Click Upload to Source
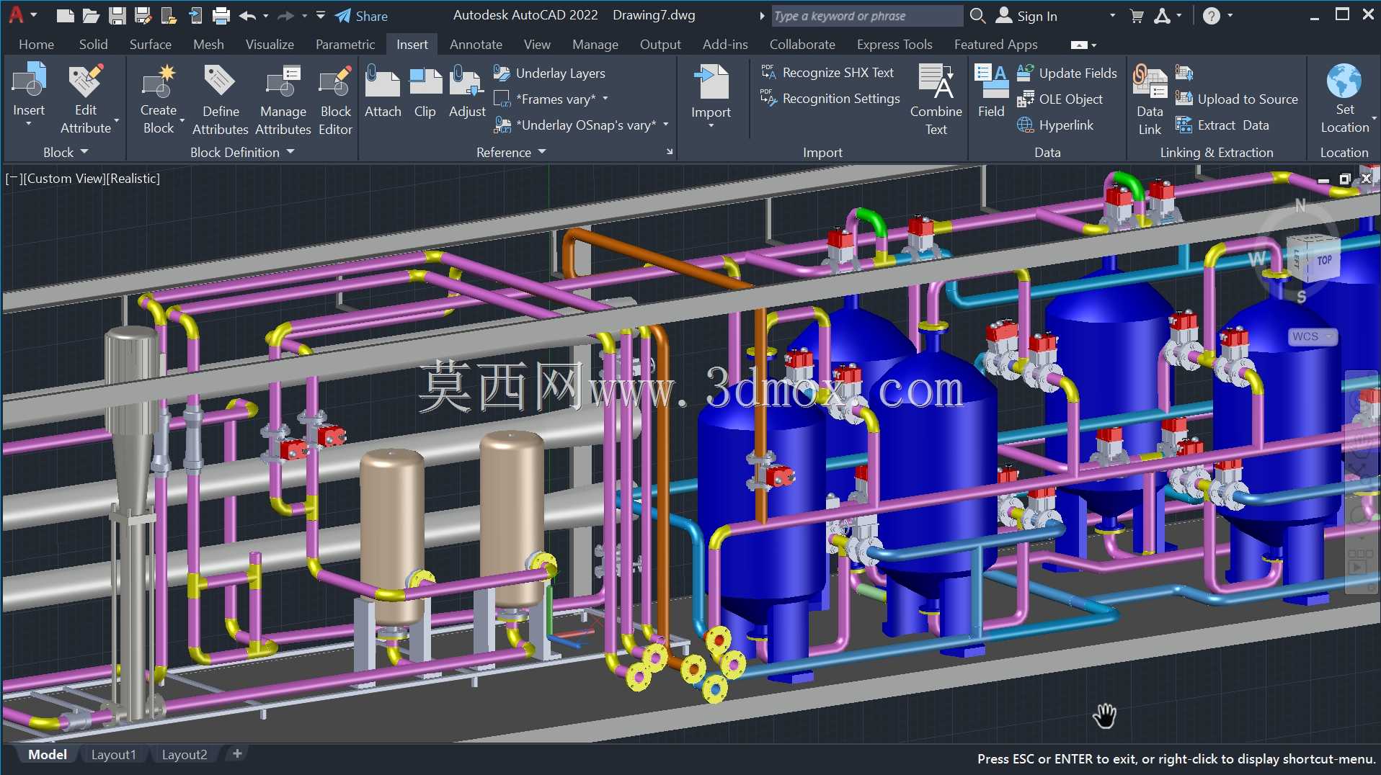The image size is (1381, 775). tap(1236, 99)
